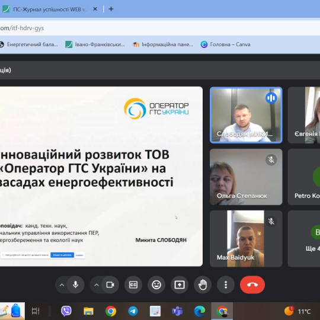
Task: Open Task View in the taskbar
Action: (x=36, y=311)
